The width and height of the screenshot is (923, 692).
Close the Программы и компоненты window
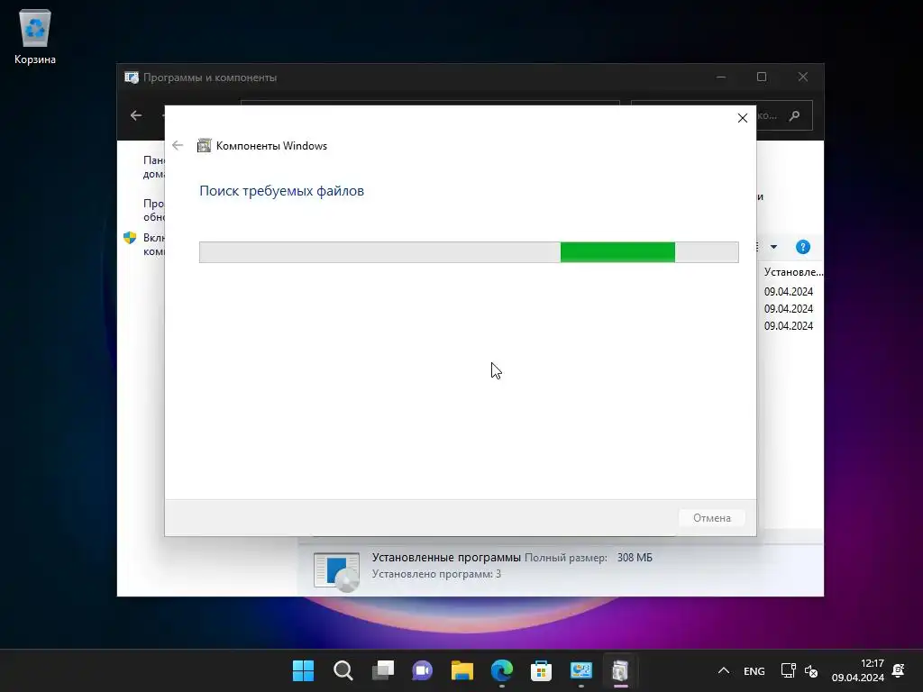803,77
